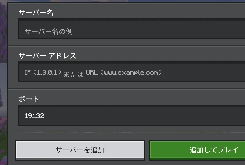Select the ポート field showing 19132
This screenshot has height=165, width=245.
(x=132, y=115)
